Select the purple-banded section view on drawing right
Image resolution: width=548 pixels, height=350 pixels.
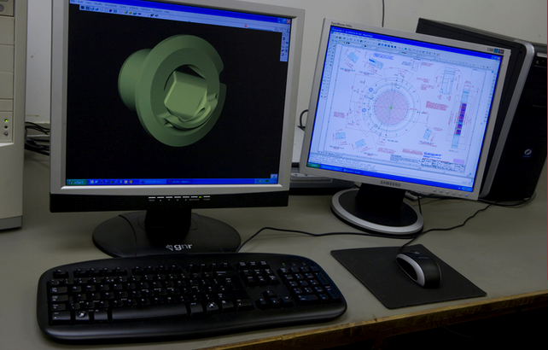coord(463,120)
